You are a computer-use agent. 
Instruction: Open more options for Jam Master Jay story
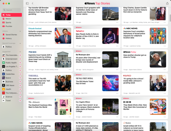[x=117, y=46]
